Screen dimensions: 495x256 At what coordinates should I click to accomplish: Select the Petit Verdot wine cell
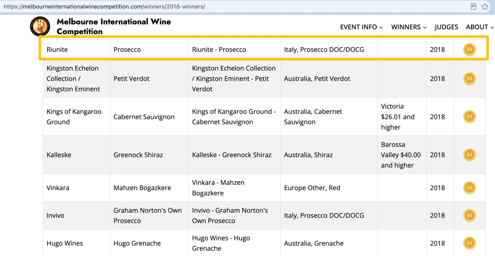pos(149,78)
